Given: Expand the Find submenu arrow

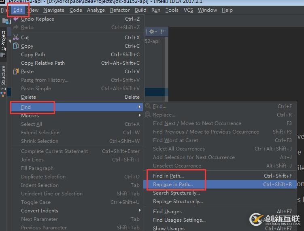Looking at the screenshot, I should [140, 106].
